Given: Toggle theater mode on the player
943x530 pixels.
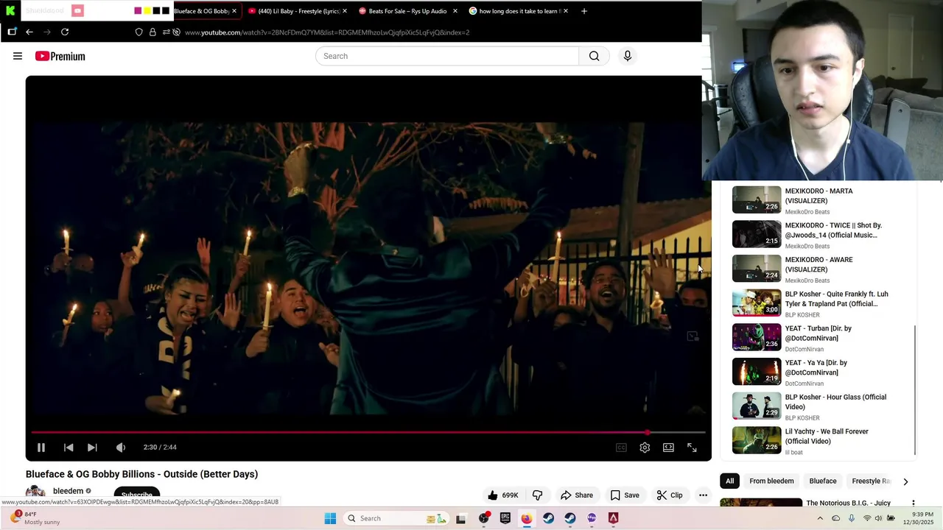Looking at the screenshot, I should pos(668,448).
